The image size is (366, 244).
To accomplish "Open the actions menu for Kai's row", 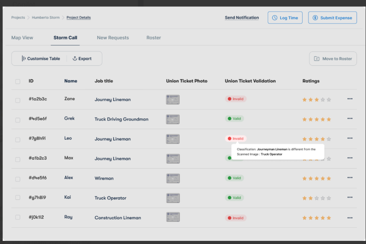I will pos(350,197).
